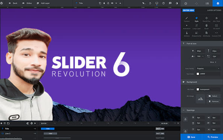Click the transparent BG Color swatch
Viewport: 223px width, 140px height.
click(198, 89)
